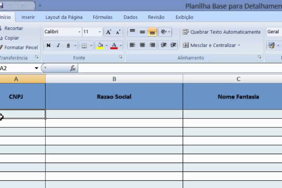Apply the yellow fill color
This screenshot has height=188, width=282.
point(100,45)
